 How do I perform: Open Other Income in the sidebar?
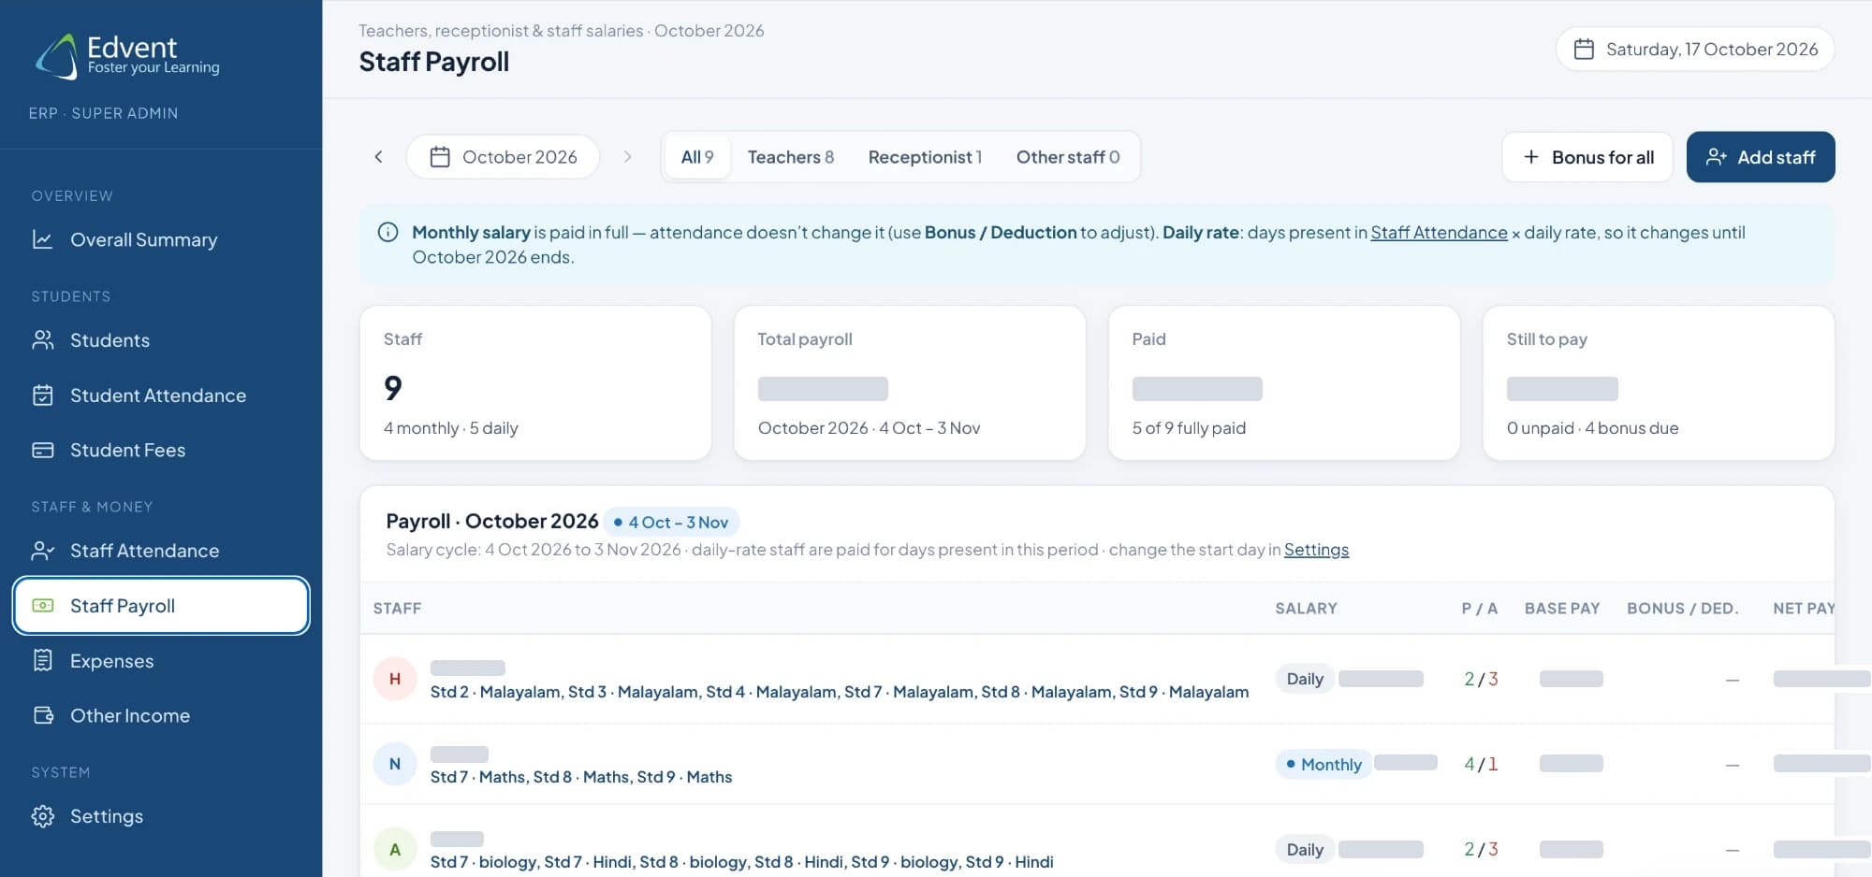tap(161, 715)
